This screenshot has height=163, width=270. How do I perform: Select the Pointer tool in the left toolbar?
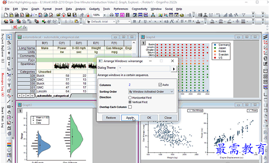tap(9, 37)
